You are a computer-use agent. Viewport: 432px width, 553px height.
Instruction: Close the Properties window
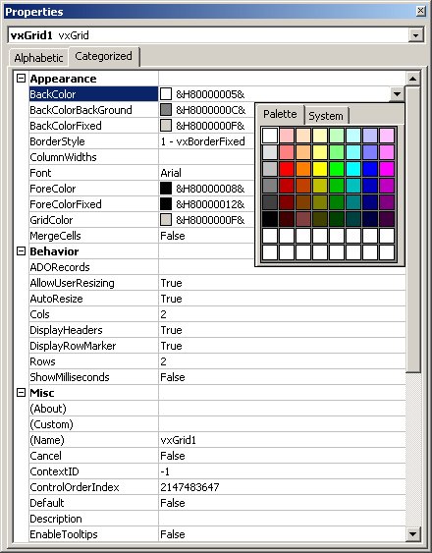421,11
